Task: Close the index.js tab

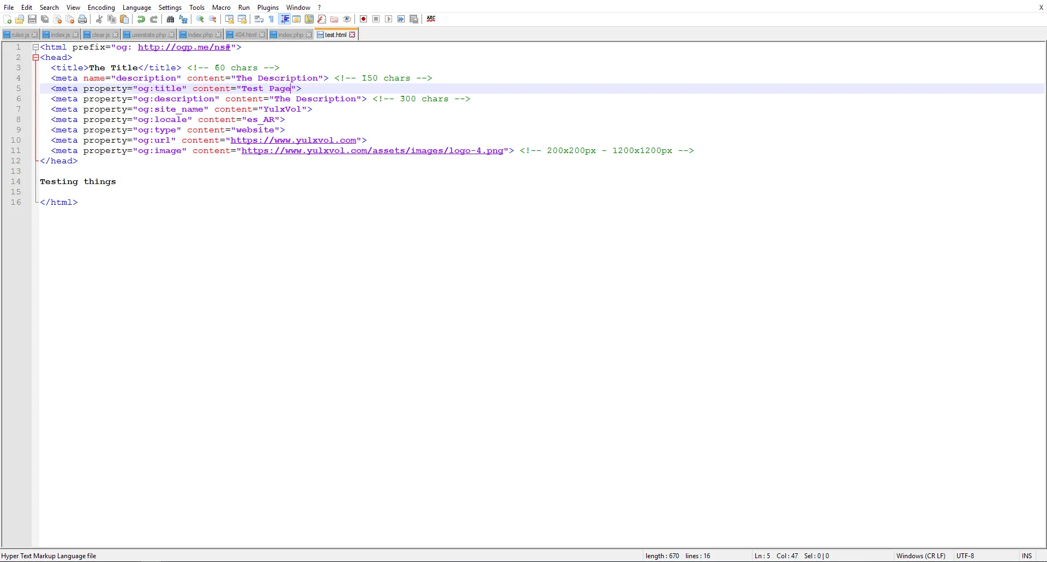Action: tap(75, 35)
